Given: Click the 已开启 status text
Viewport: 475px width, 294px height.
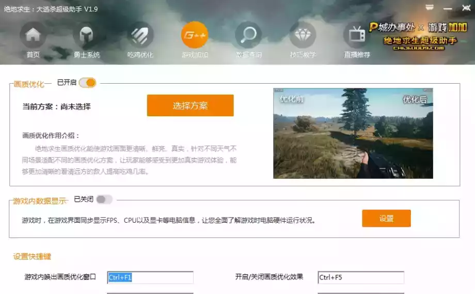Looking at the screenshot, I should pos(67,83).
